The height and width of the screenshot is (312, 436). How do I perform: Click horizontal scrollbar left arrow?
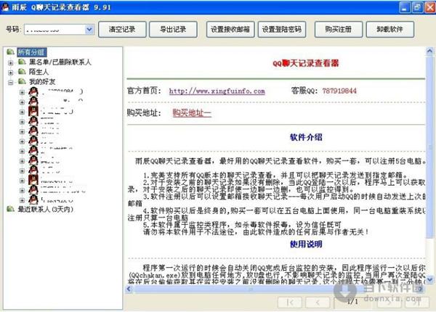tap(129, 289)
